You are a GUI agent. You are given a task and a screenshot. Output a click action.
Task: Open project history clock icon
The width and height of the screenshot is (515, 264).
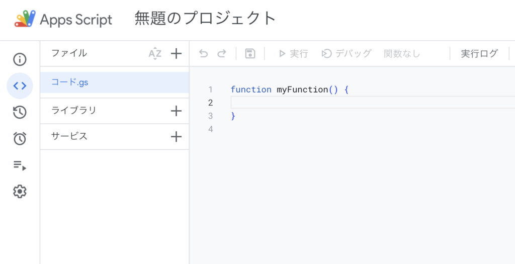coord(20,112)
